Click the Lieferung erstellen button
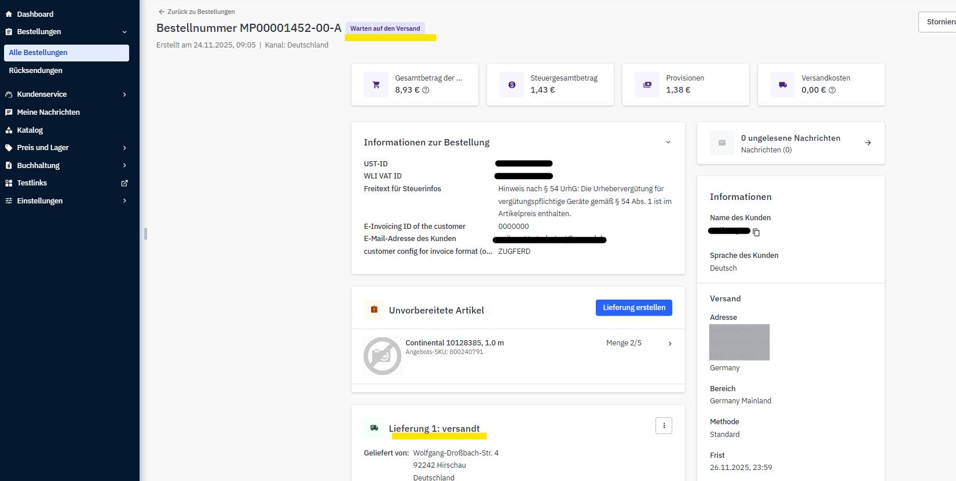 pos(633,308)
